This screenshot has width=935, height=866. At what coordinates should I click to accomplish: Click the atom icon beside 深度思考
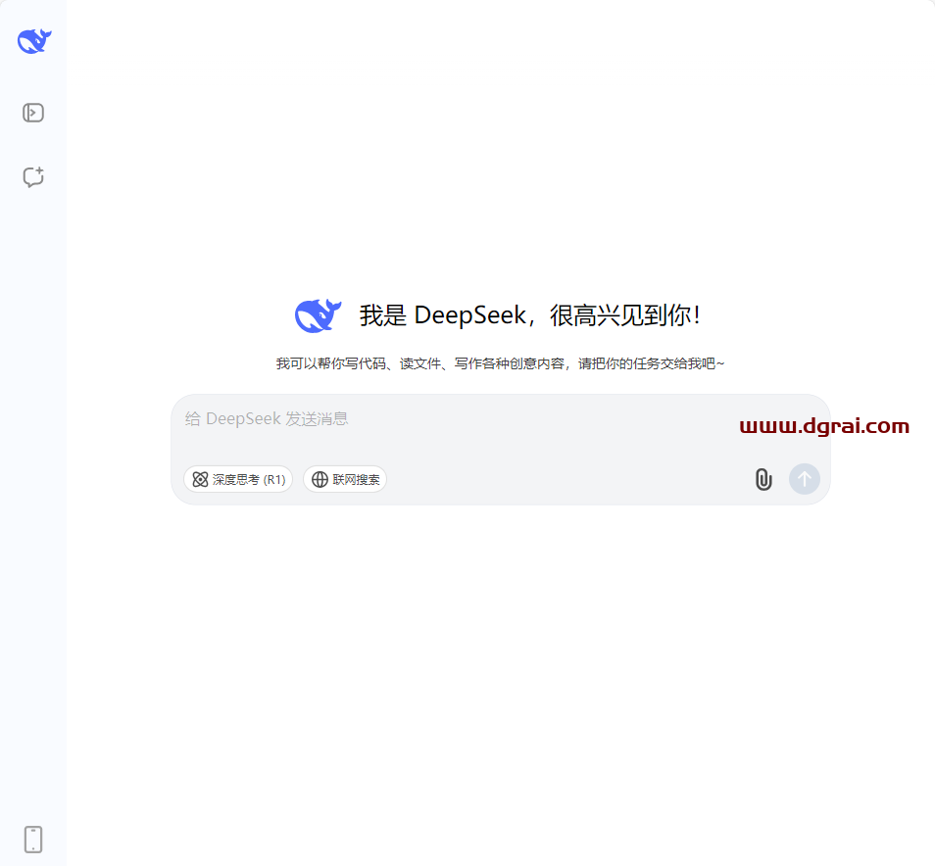200,480
